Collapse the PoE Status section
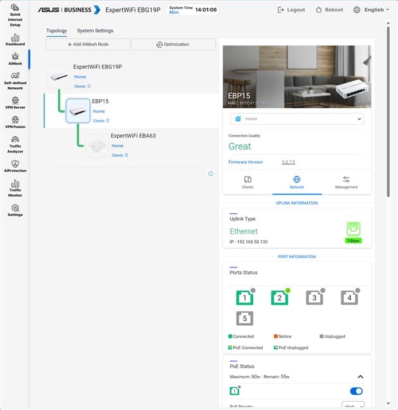The image size is (398, 410). (360, 376)
